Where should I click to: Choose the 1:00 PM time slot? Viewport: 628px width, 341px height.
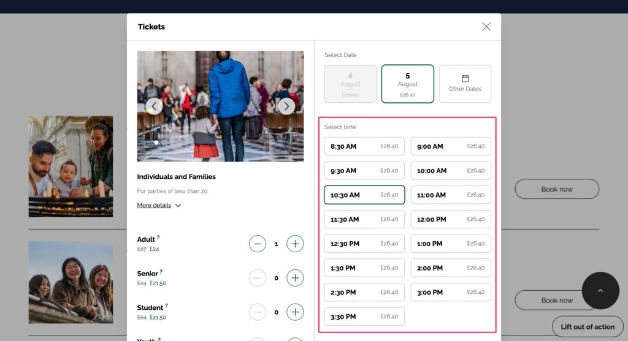coord(451,244)
